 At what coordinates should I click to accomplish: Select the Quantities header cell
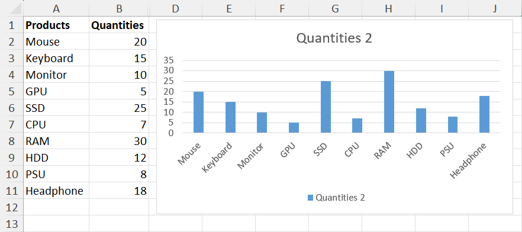(119, 25)
